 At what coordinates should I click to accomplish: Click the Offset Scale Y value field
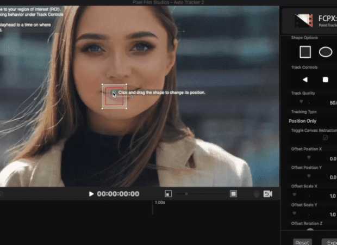(x=333, y=215)
